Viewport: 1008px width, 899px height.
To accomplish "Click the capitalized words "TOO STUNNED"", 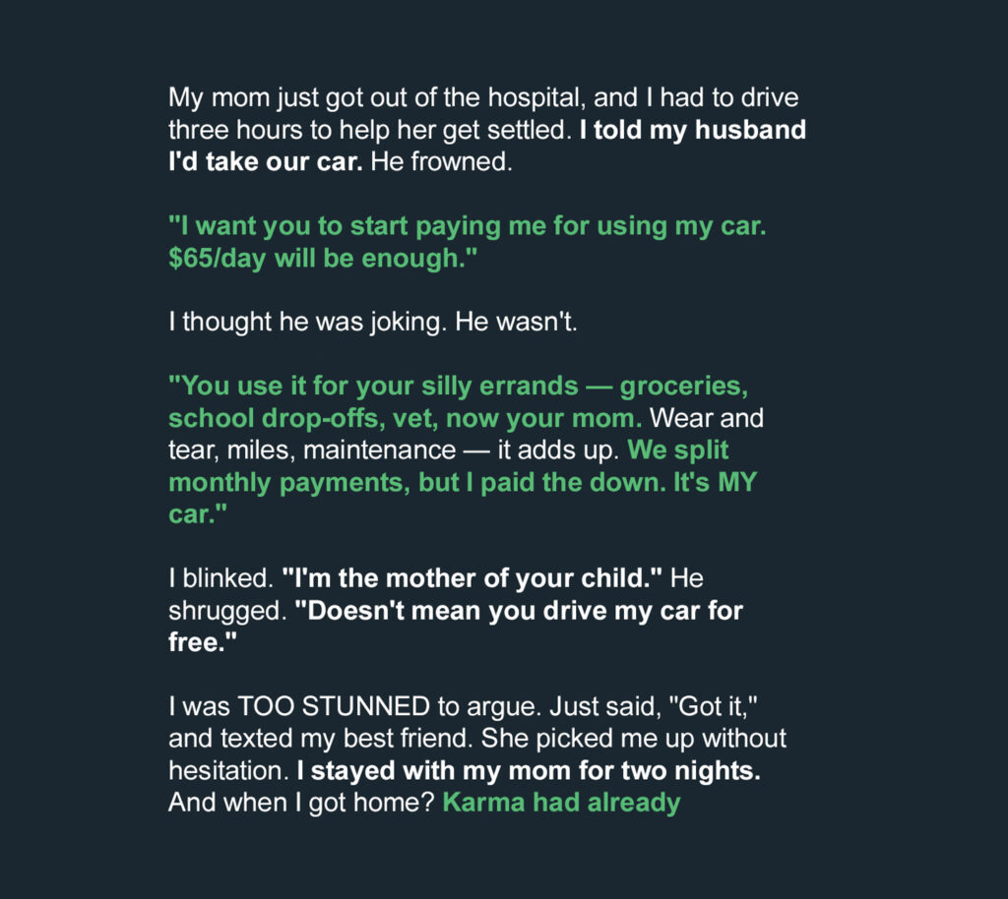I will click(334, 706).
